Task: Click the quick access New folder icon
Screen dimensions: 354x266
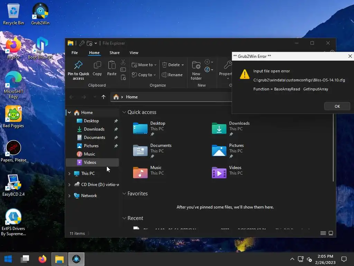Action: click(x=90, y=43)
